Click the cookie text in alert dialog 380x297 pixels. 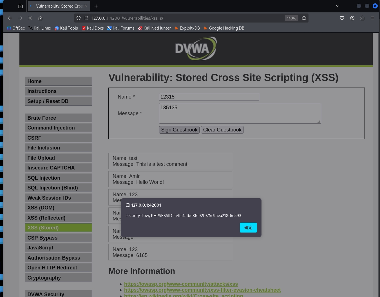tap(183, 216)
